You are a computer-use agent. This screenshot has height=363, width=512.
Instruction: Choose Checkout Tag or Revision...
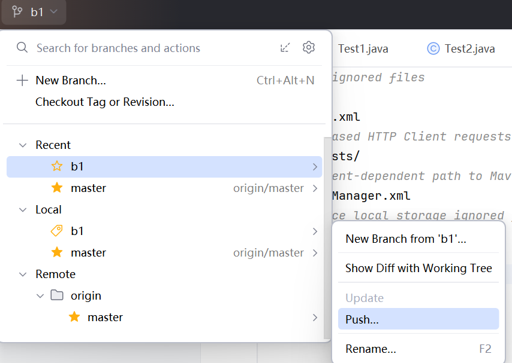click(x=164, y=102)
